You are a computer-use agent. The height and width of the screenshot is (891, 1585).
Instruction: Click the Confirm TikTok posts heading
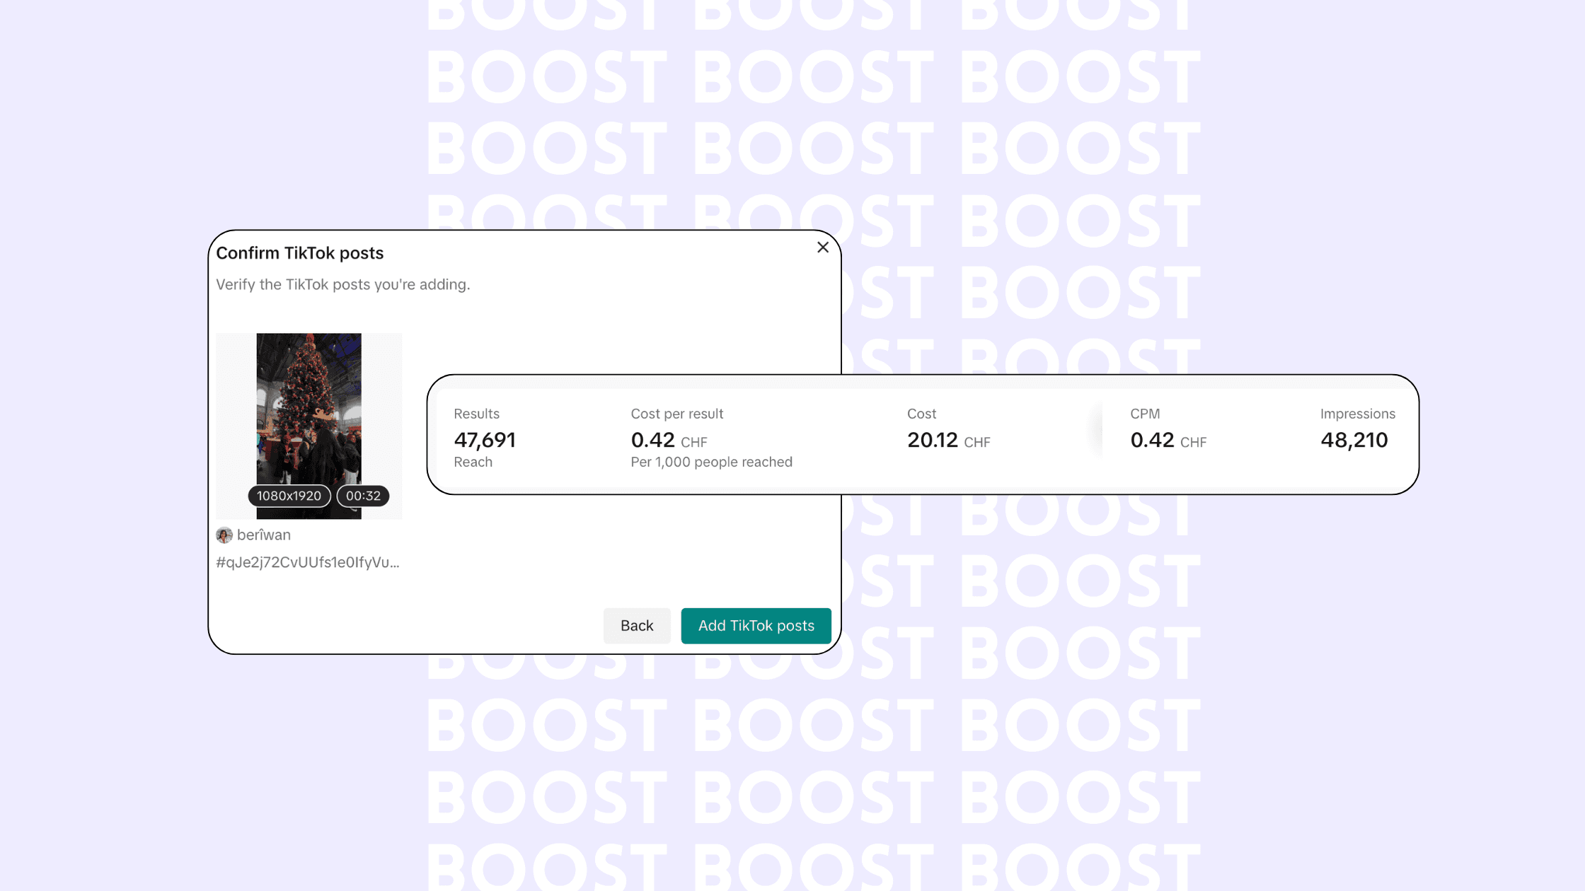300,253
